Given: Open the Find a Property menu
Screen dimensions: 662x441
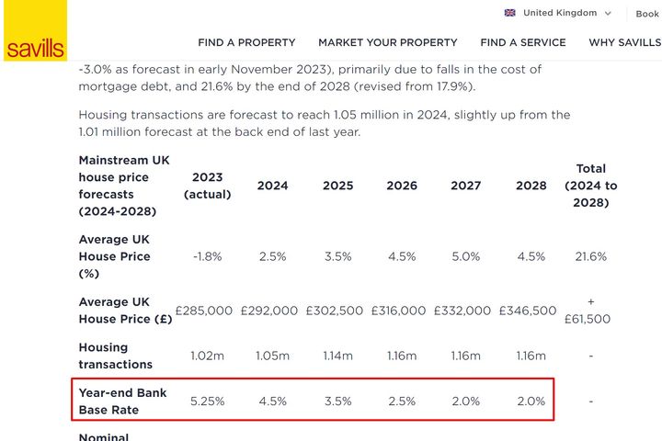Looking at the screenshot, I should [x=246, y=42].
